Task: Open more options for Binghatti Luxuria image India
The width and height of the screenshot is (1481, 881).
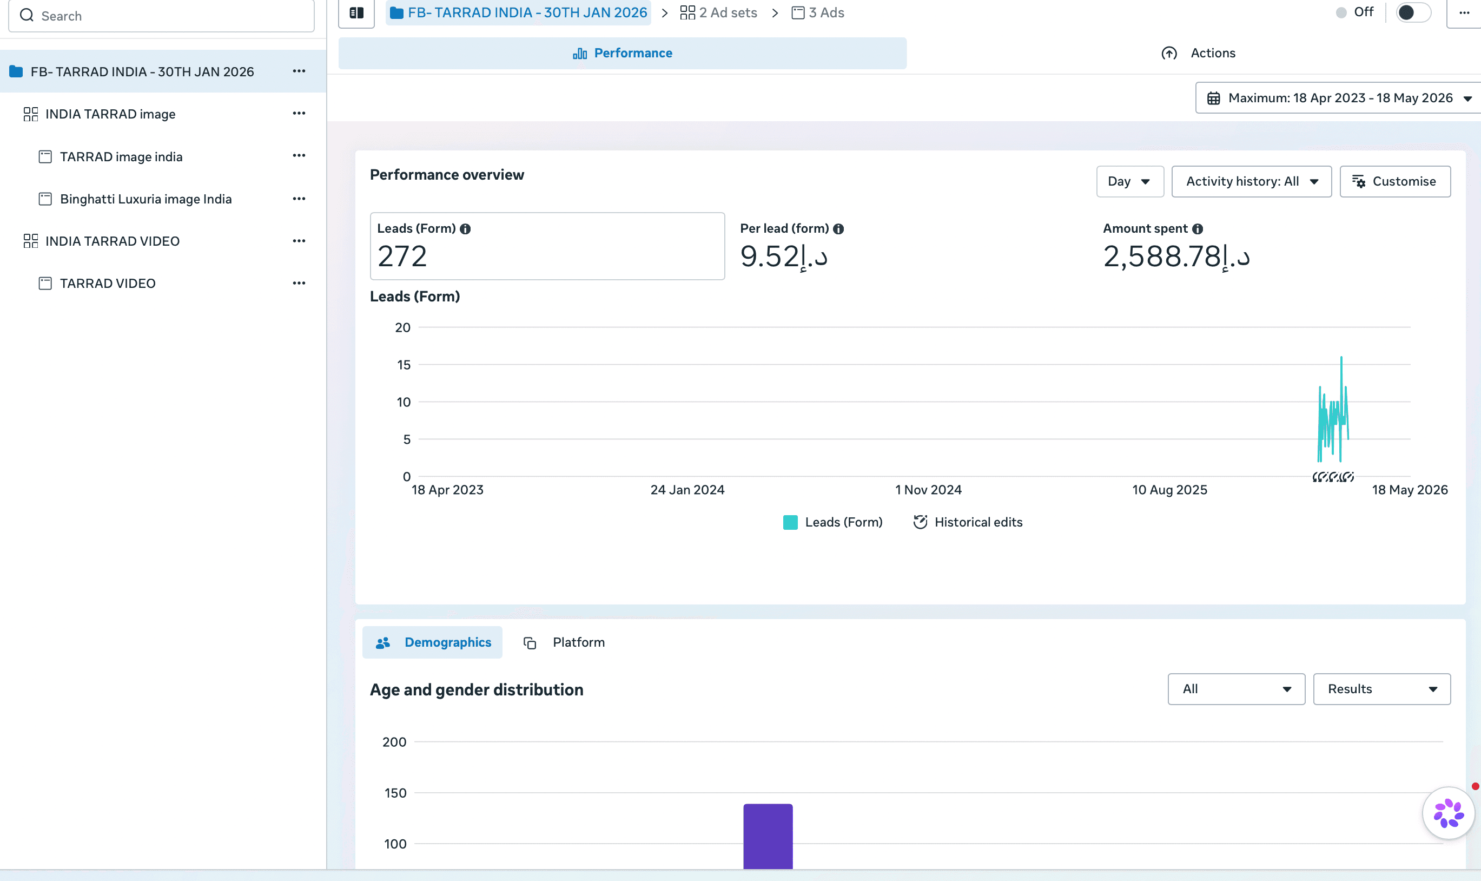Action: coord(299,199)
